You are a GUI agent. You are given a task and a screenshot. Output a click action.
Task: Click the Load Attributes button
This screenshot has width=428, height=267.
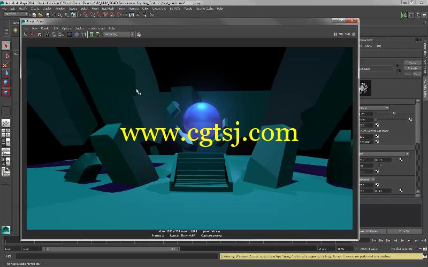coord(372,231)
